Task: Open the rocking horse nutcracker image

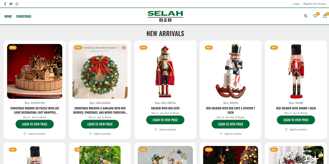Action: tap(231, 71)
